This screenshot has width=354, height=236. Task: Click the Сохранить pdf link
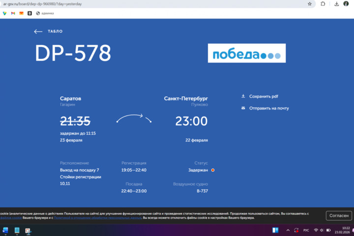pos(264,96)
